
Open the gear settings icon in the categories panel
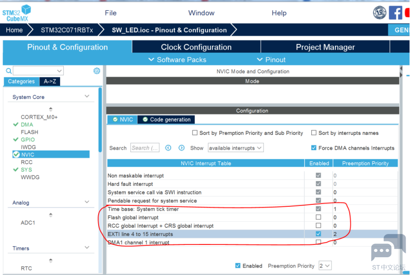[97, 71]
